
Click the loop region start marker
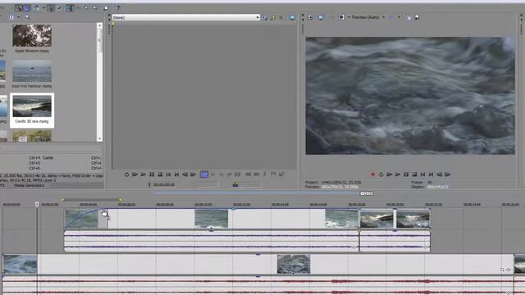coord(62,200)
